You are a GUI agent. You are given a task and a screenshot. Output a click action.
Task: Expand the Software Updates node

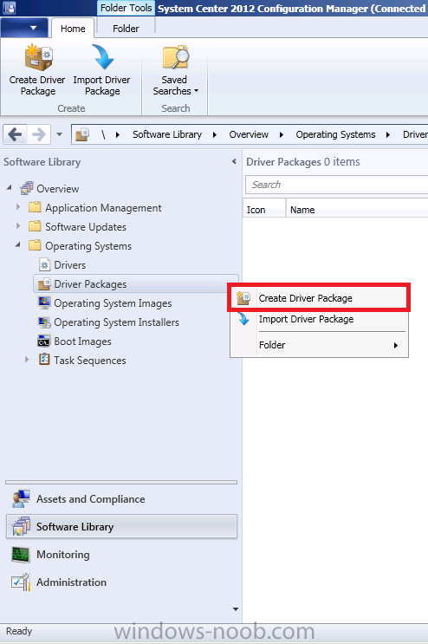pyautogui.click(x=18, y=226)
